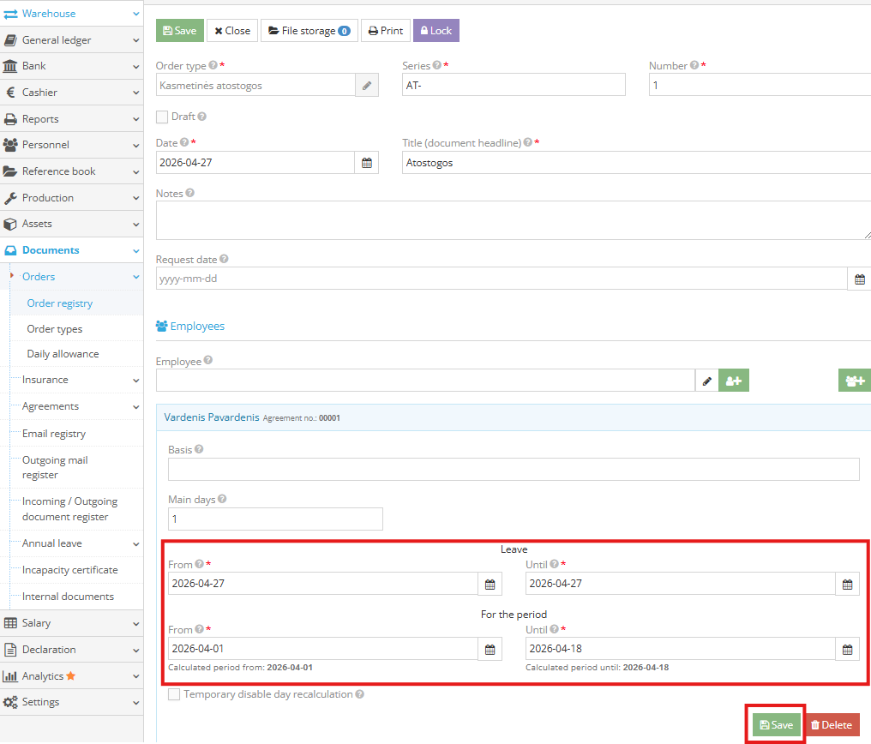The image size is (871, 744).
Task: Show help for Employee field
Action: (x=207, y=360)
